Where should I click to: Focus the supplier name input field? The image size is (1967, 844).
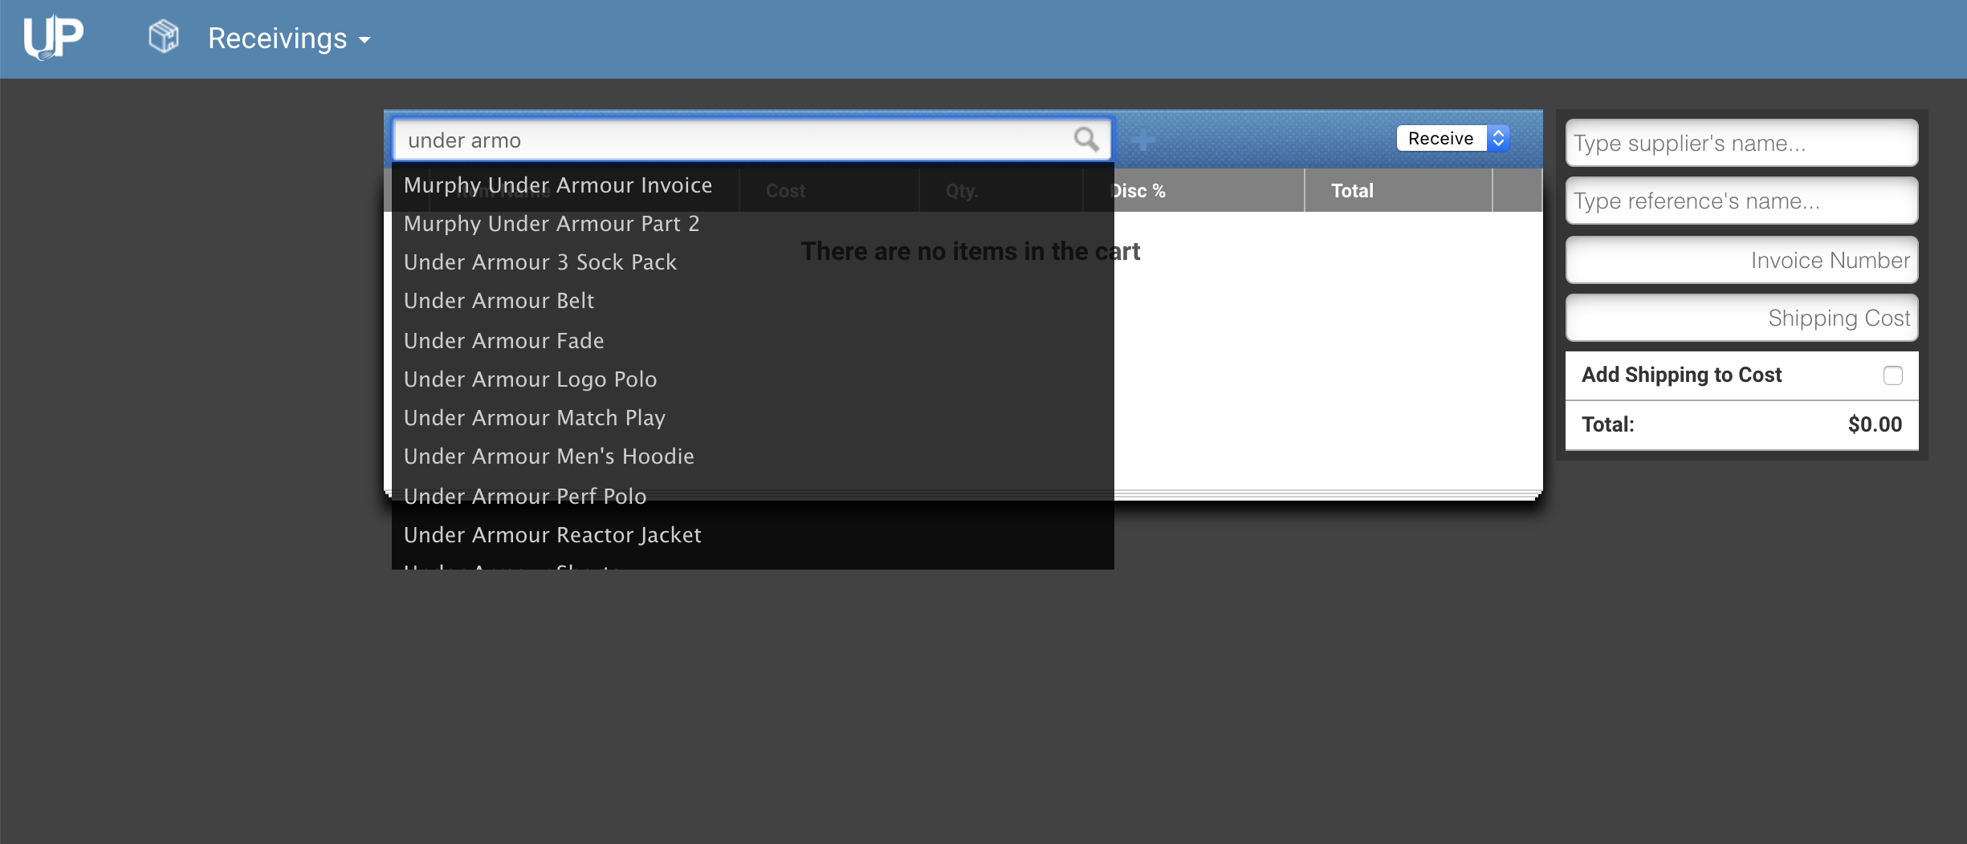pyautogui.click(x=1741, y=144)
